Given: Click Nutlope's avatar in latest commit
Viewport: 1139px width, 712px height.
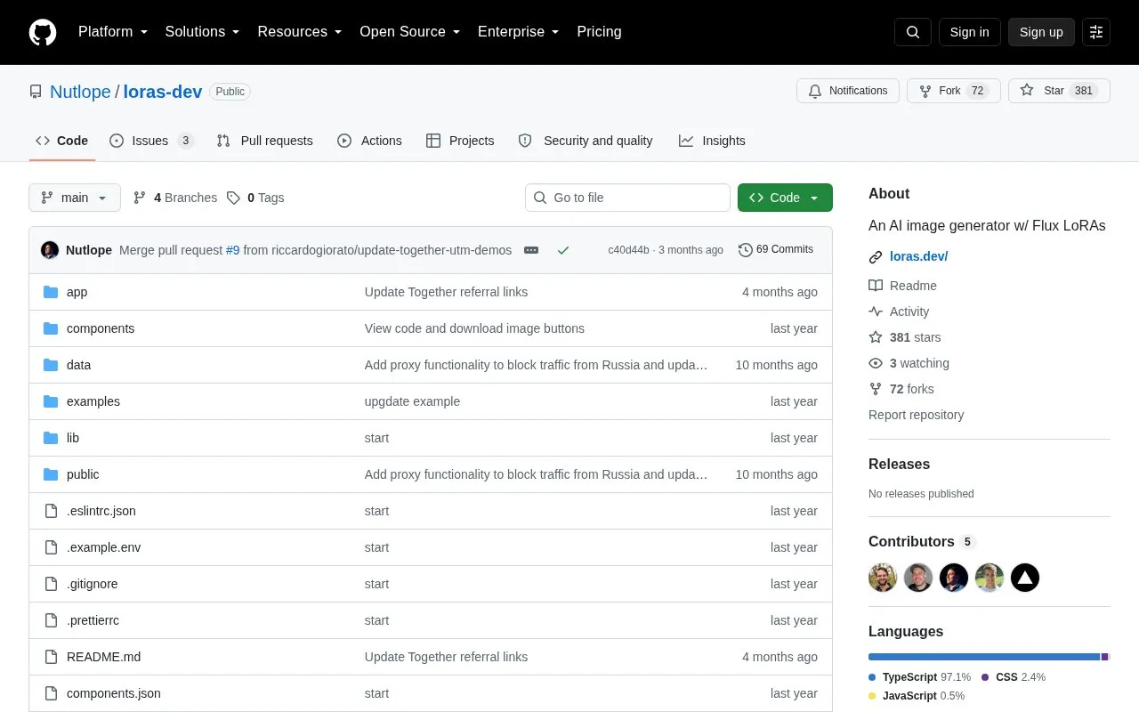Looking at the screenshot, I should 50,250.
